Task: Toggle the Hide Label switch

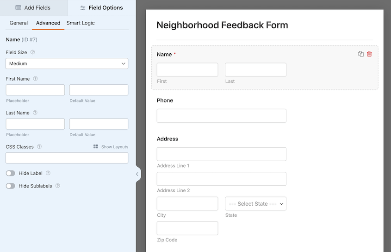Action: 10,173
